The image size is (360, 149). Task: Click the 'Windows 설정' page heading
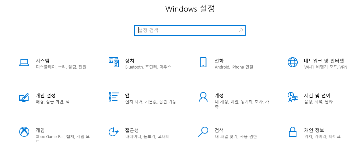pos(190,9)
